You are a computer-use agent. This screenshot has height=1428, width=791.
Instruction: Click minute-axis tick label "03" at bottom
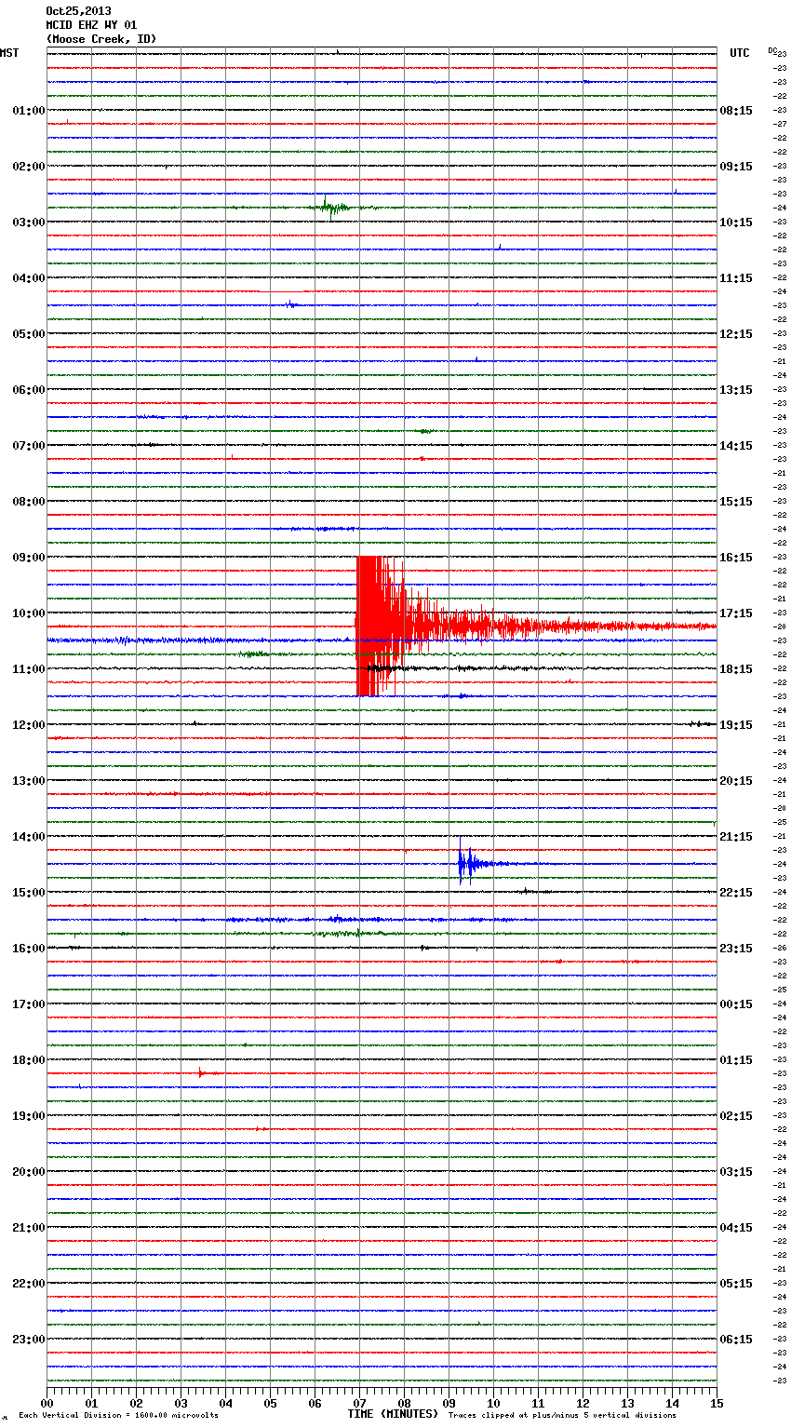coord(181,1403)
